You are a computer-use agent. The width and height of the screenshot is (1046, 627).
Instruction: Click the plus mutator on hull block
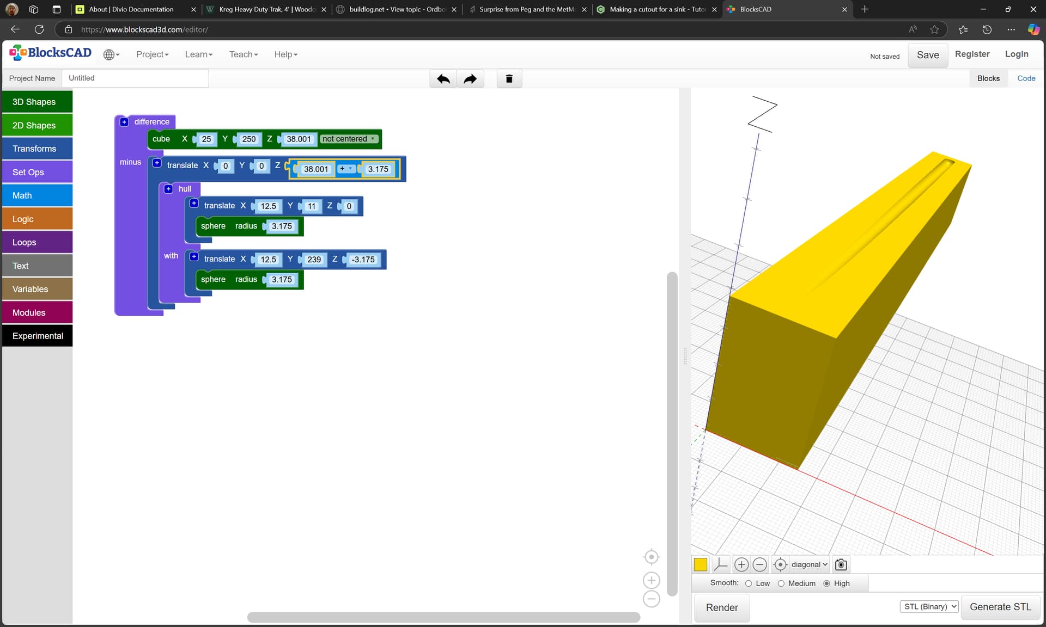tap(168, 189)
